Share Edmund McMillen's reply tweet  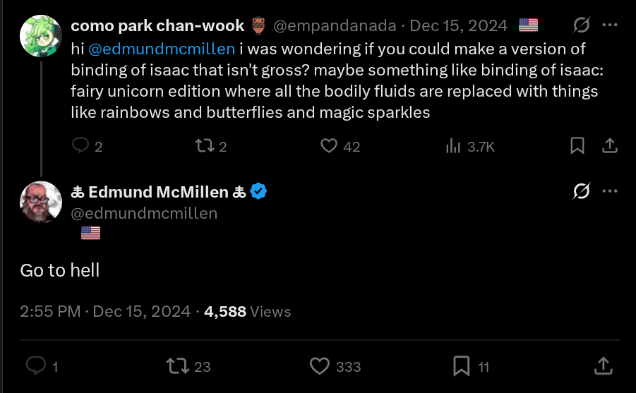[602, 365]
